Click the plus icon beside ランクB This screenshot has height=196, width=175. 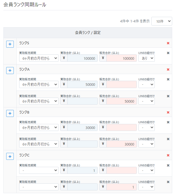coord(10,114)
